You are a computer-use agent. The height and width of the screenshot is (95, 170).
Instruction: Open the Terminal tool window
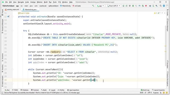tap(35, 90)
